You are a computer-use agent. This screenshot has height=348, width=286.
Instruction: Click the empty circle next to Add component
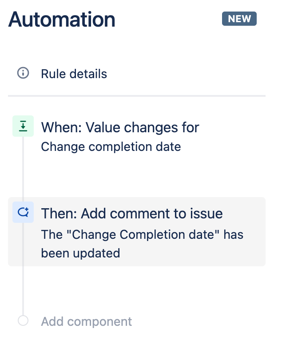pyautogui.click(x=23, y=320)
